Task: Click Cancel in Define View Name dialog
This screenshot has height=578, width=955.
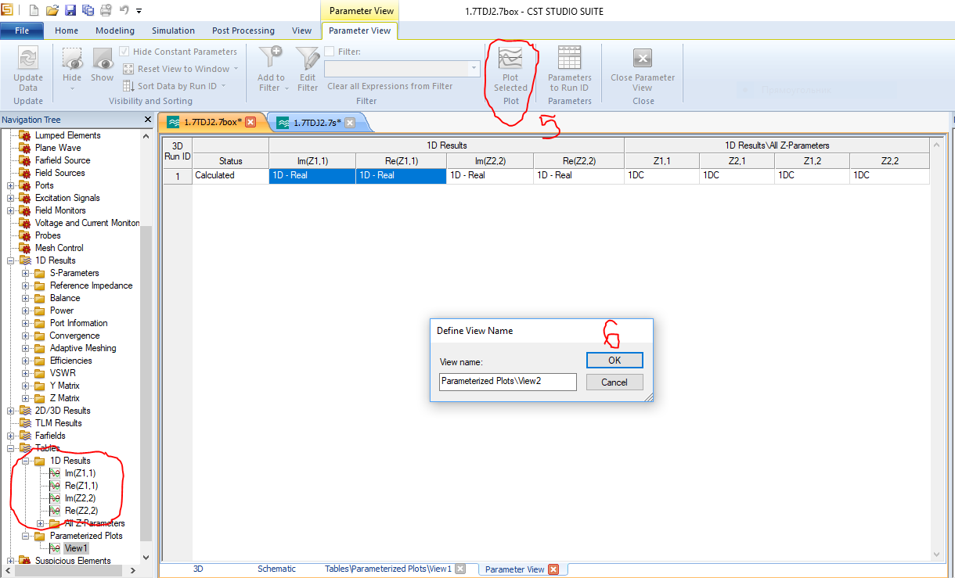Action: [x=614, y=382]
